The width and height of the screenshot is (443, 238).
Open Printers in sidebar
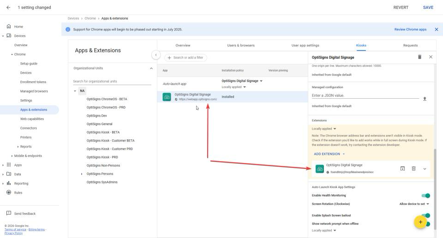tap(26, 137)
